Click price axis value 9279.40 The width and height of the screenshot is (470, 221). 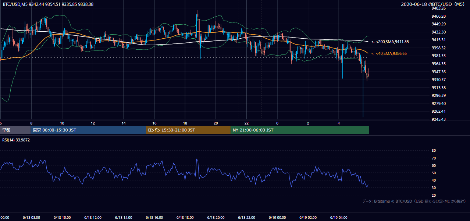[x=439, y=104]
